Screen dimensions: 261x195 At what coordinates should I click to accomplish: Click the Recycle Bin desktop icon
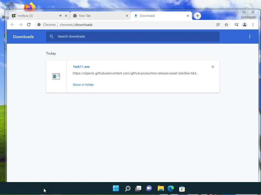coord(10,6)
